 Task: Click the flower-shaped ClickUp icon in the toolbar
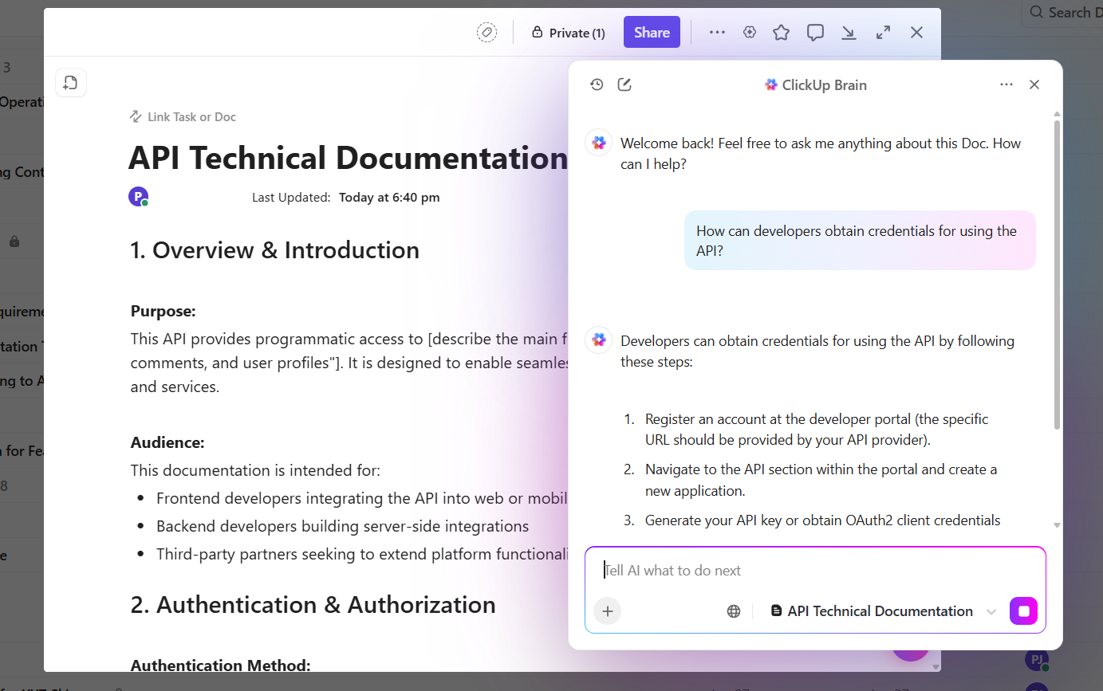[749, 32]
